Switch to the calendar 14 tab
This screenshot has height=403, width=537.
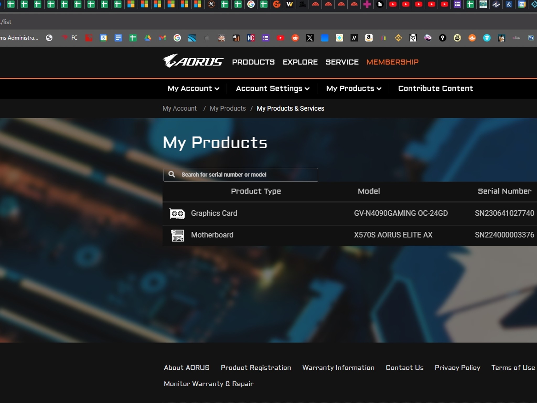(522, 4)
